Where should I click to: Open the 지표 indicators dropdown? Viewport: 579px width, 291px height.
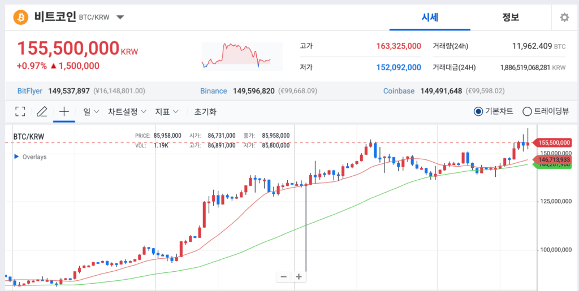167,111
